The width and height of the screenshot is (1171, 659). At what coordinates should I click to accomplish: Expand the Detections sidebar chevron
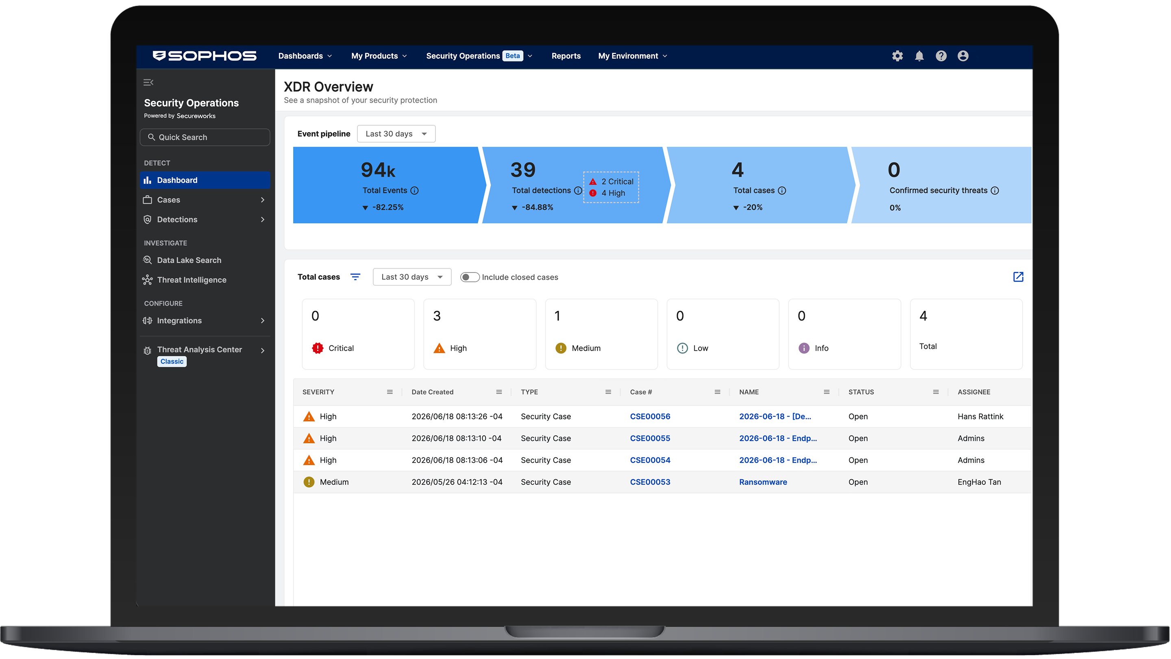pyautogui.click(x=262, y=220)
